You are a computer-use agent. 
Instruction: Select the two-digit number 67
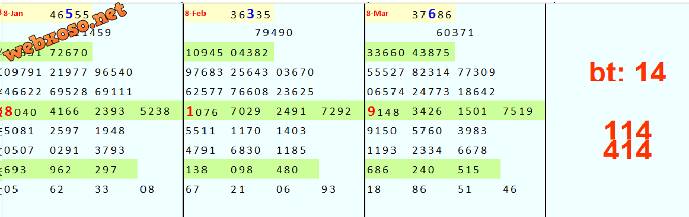pos(193,189)
